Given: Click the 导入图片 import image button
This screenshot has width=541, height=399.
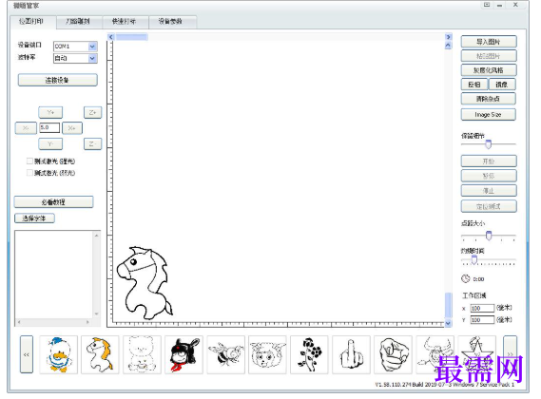Looking at the screenshot, I should pyautogui.click(x=489, y=42).
